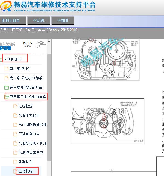This screenshot has width=164, height=176.
Task: Click the folder icon beside 发动机部分
Action: (1, 60)
